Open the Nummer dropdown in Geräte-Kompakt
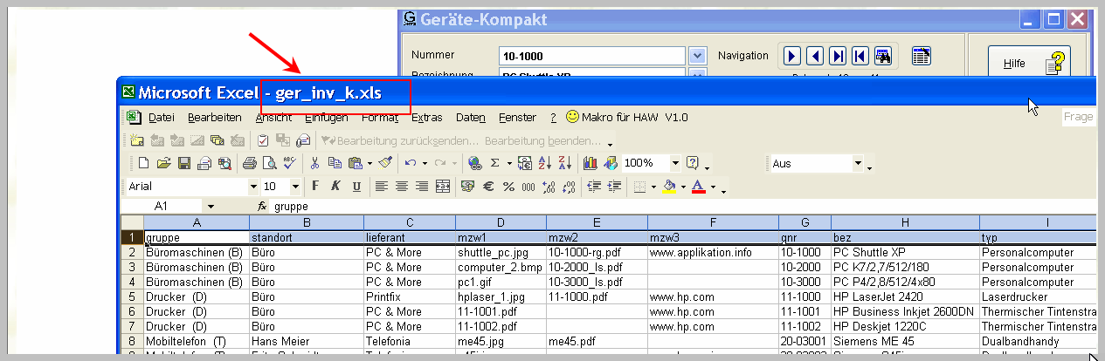Viewport: 1105px width, 361px height. [x=697, y=56]
